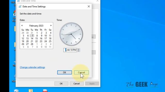Select 12 in the calendar
165x92 pixels.
[x=23, y=39]
